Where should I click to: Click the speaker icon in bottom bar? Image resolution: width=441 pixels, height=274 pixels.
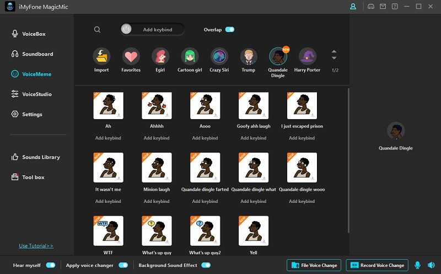431,265
